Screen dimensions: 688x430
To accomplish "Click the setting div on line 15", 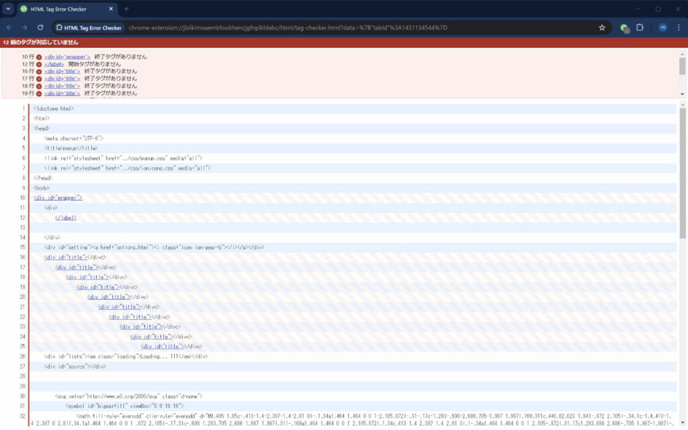I will click(x=154, y=247).
